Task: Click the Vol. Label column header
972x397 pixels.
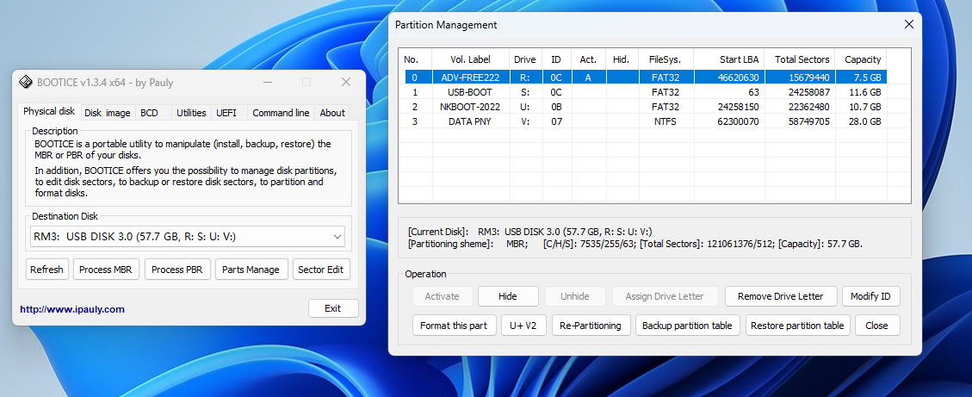Action: 470,59
